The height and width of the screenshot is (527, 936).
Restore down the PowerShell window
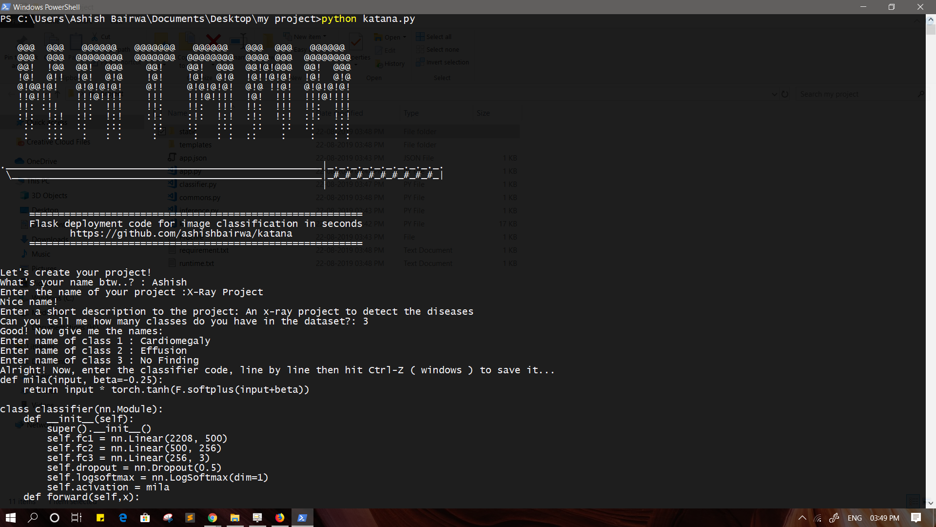pyautogui.click(x=892, y=7)
